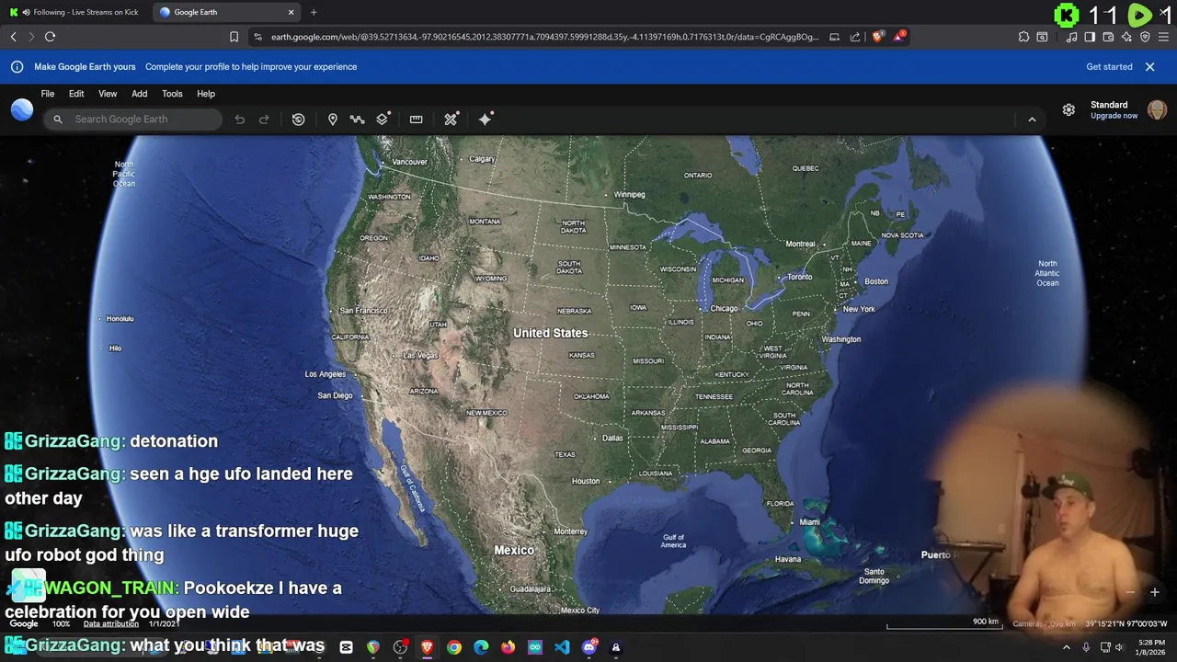1177x662 pixels.
Task: Click the bookmark icon beside the URL
Action: click(x=234, y=37)
